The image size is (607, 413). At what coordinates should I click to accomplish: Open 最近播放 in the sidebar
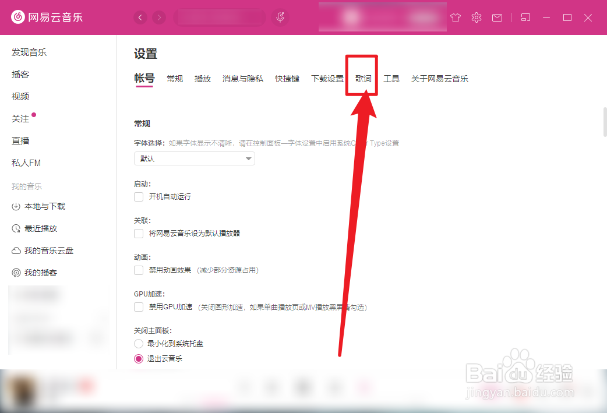tap(41, 228)
